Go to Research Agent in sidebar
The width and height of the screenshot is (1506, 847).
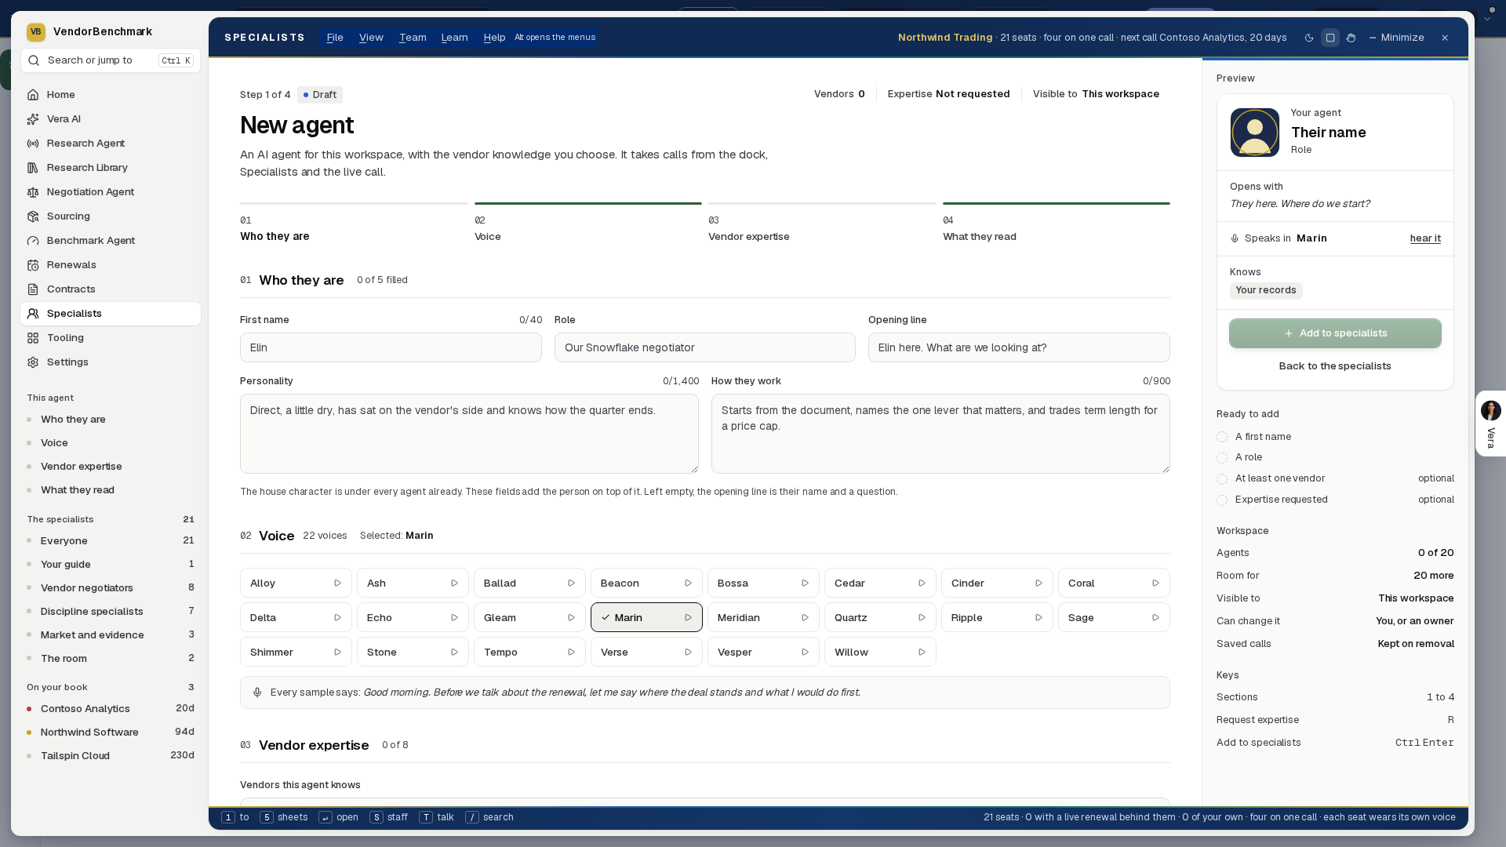click(111, 144)
